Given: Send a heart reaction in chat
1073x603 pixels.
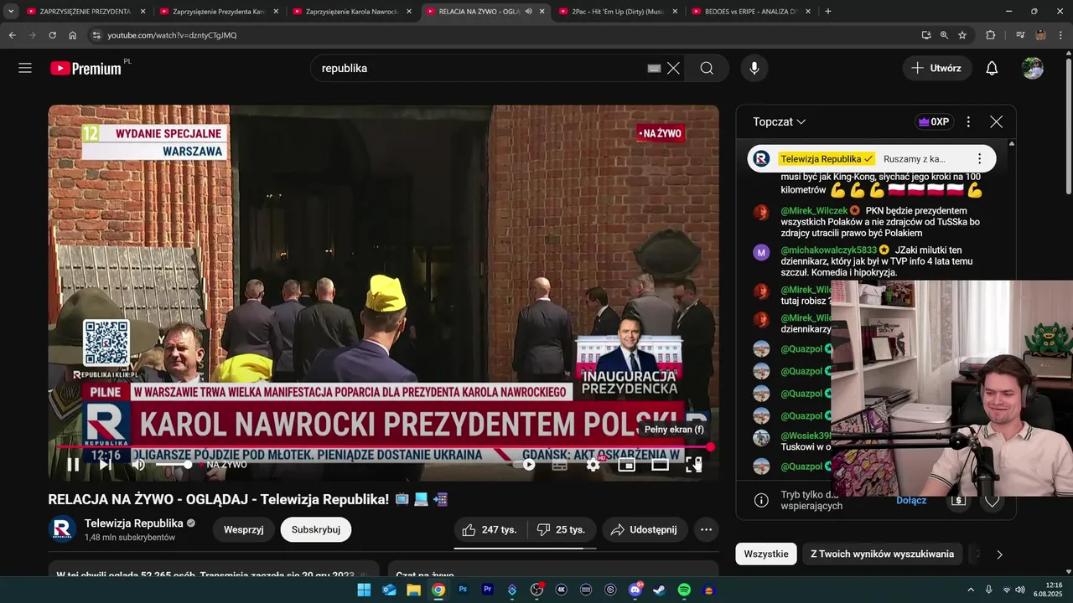Looking at the screenshot, I should pos(992,500).
